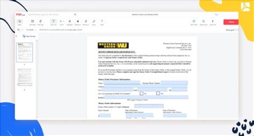
Task: Click the redo arrow icon
Action: tap(23, 30)
